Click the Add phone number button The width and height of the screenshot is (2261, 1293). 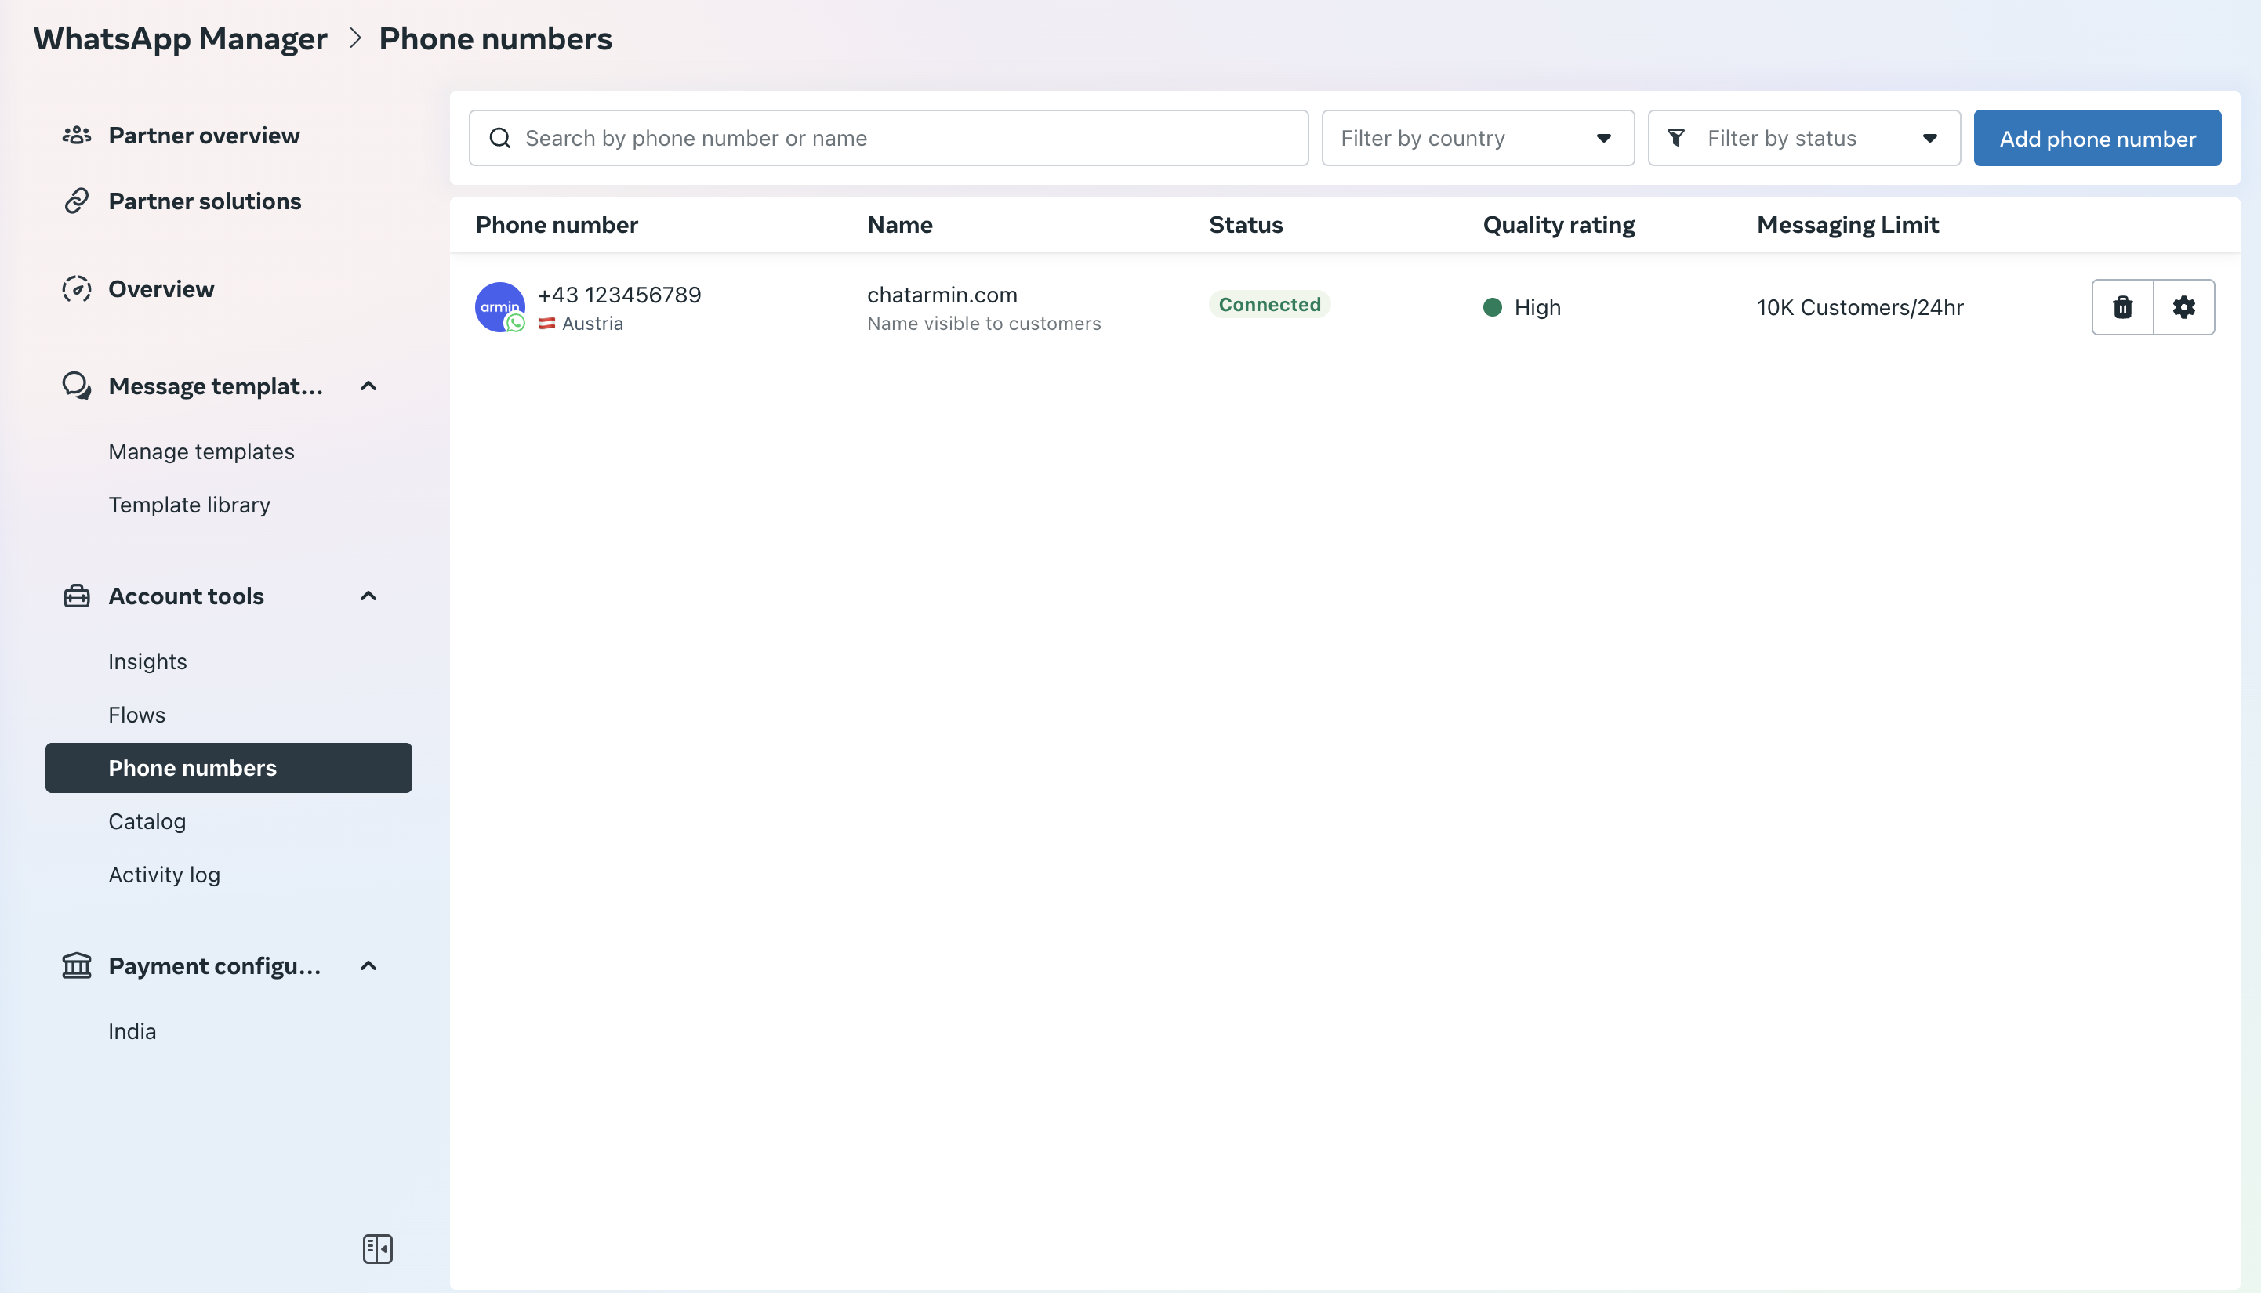click(2096, 138)
